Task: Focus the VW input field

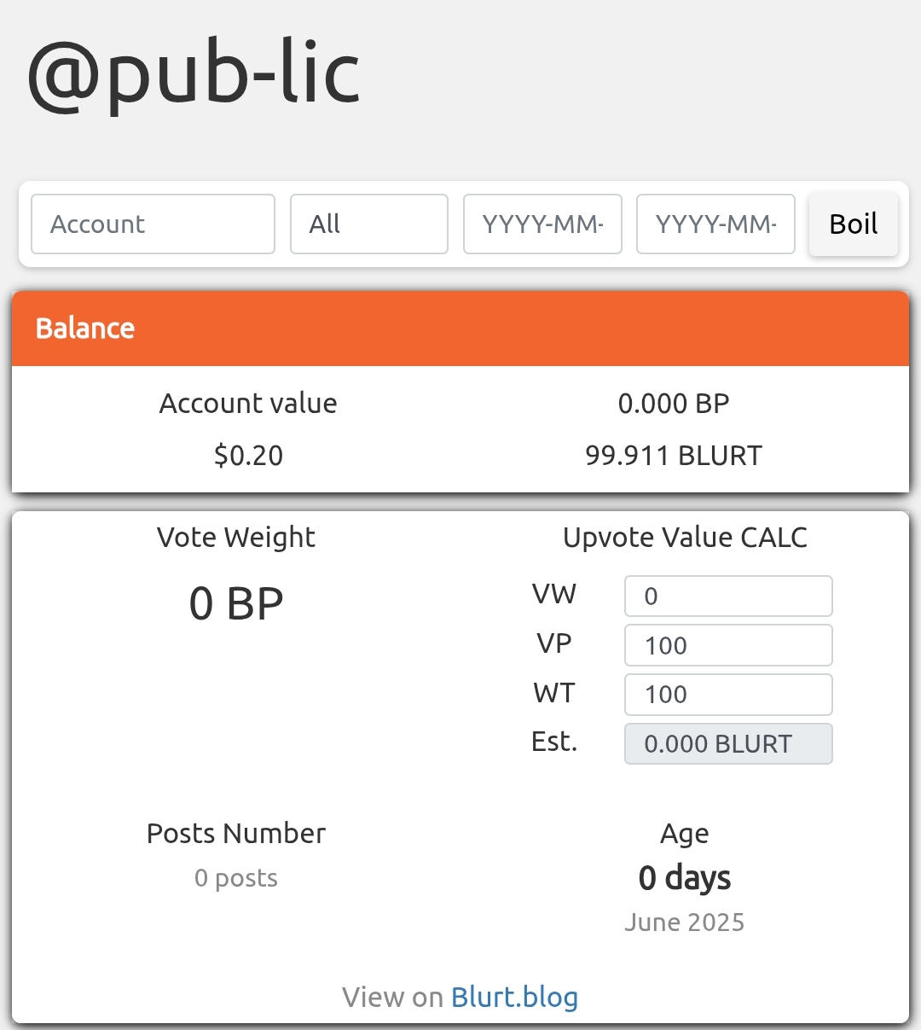Action: [728, 596]
